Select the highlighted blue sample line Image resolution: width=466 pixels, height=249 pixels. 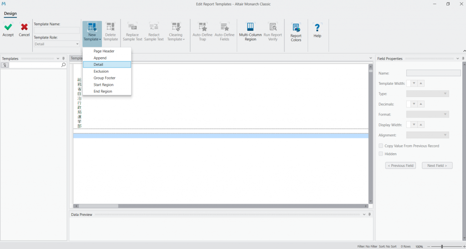coord(221,136)
